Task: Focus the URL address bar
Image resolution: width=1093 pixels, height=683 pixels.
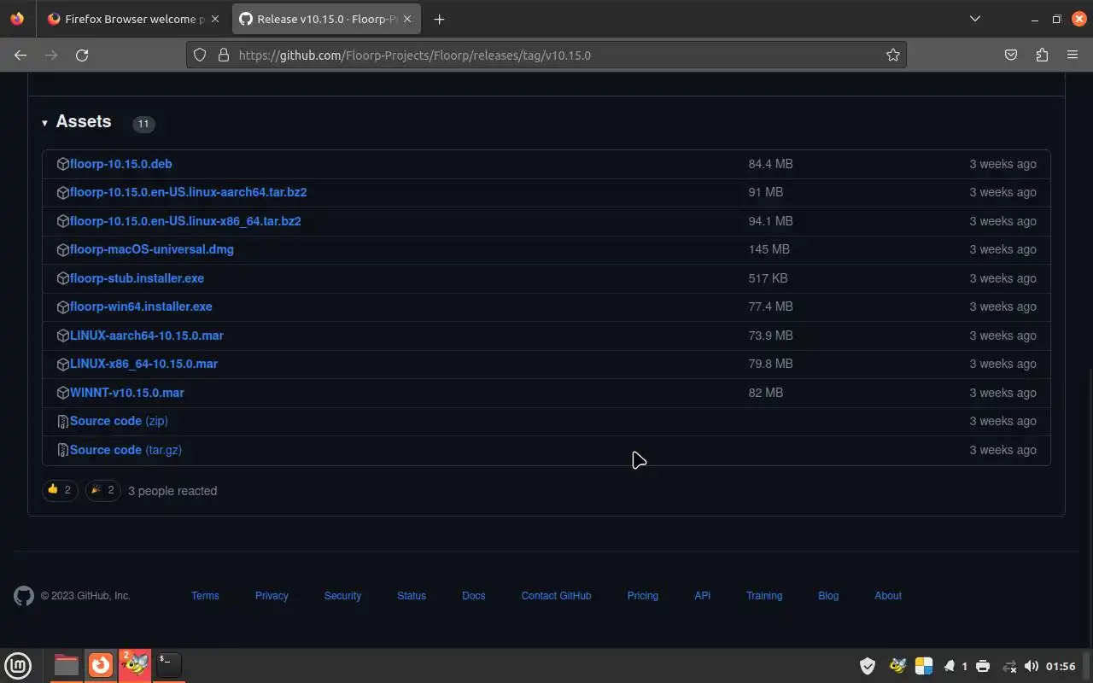Action: point(546,55)
